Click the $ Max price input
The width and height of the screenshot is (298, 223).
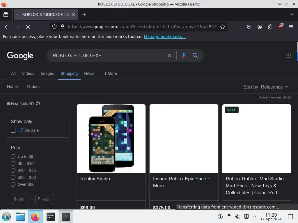[44, 199]
